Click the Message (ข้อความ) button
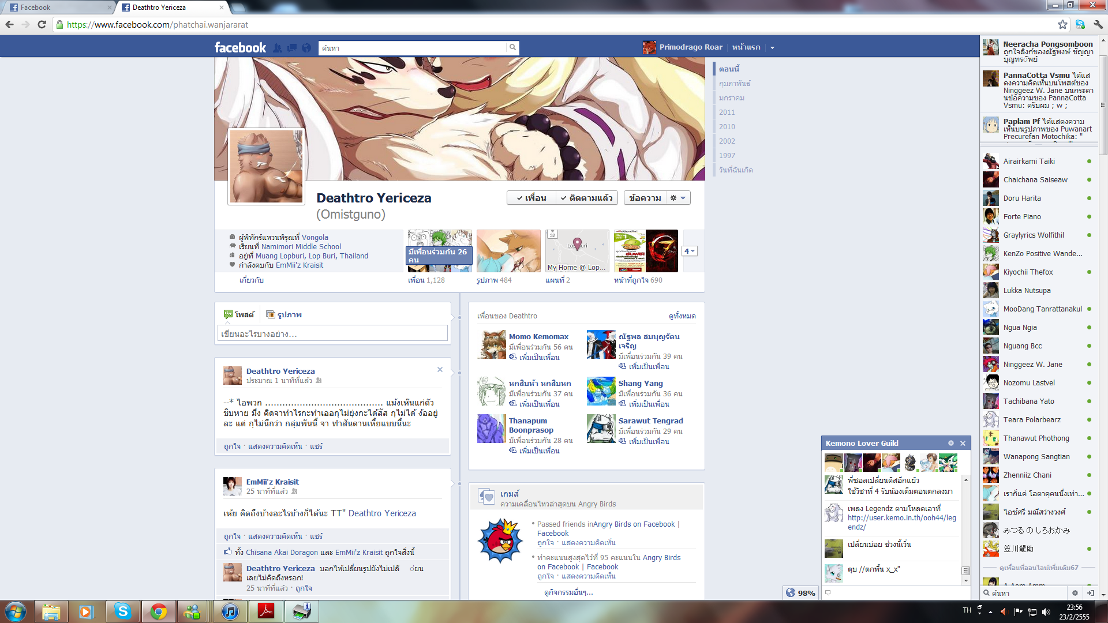The height and width of the screenshot is (623, 1108). (x=645, y=198)
